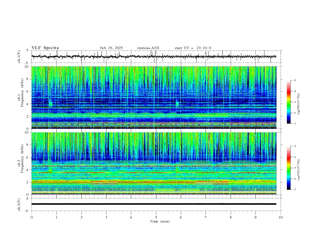Click the ch.2 spectrogram "8" kHz tick label
This screenshot has width=316, height=244.
click(x=28, y=145)
